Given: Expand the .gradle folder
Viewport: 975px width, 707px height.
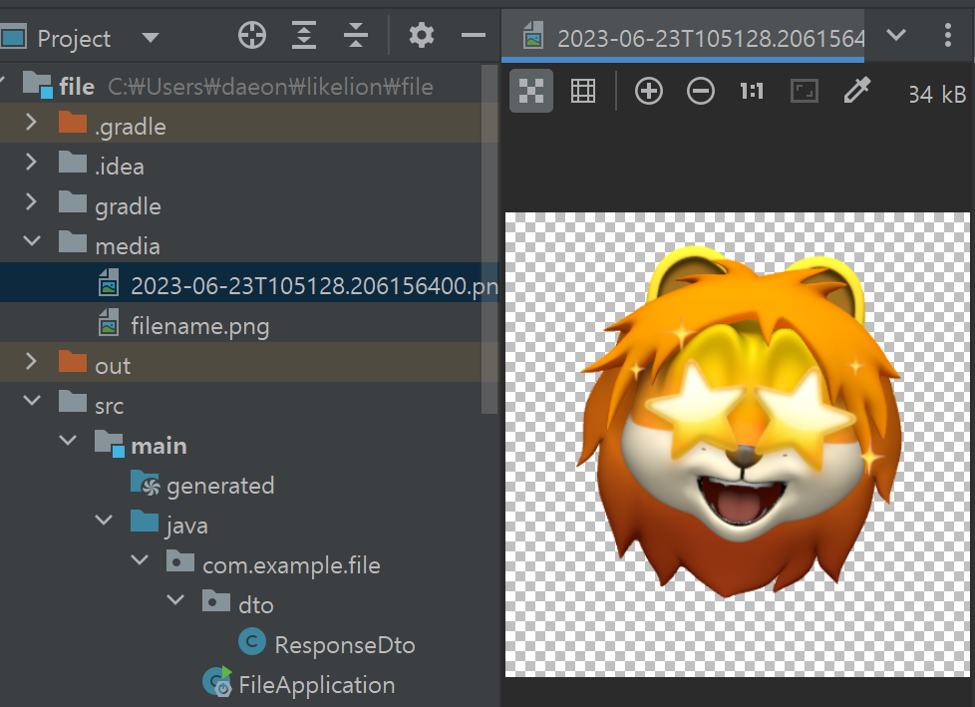Looking at the screenshot, I should click(31, 123).
